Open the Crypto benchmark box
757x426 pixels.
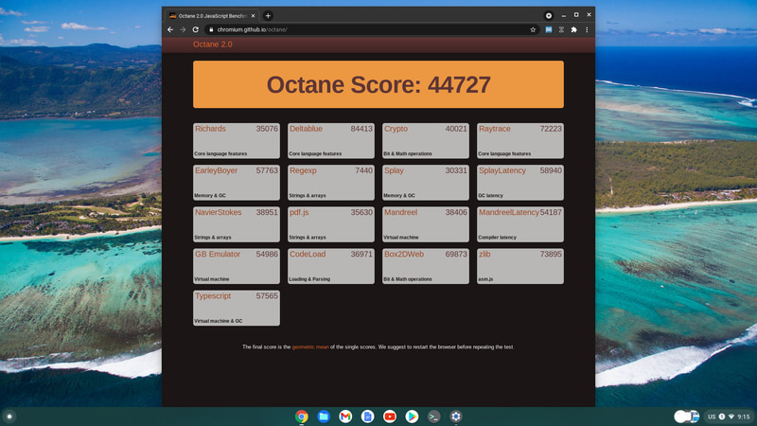pos(425,140)
